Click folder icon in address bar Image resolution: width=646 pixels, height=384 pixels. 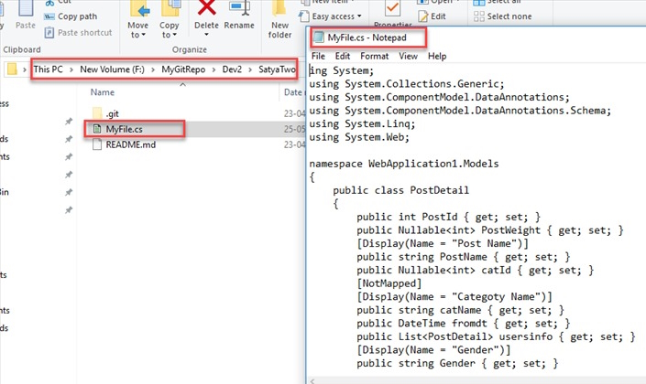pos(12,69)
